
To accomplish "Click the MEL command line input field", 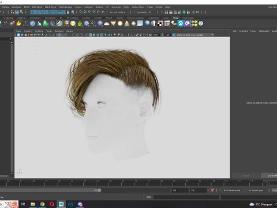I will pos(186,197).
